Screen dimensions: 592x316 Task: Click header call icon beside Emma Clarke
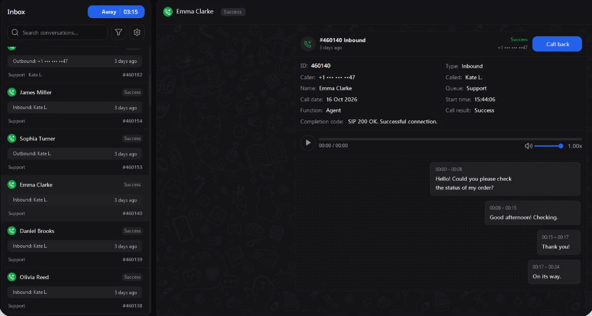[x=167, y=11]
